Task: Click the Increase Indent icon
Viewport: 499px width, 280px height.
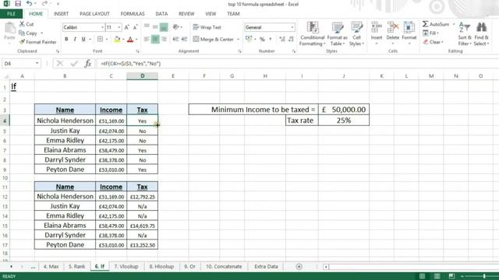Action: pos(184,39)
